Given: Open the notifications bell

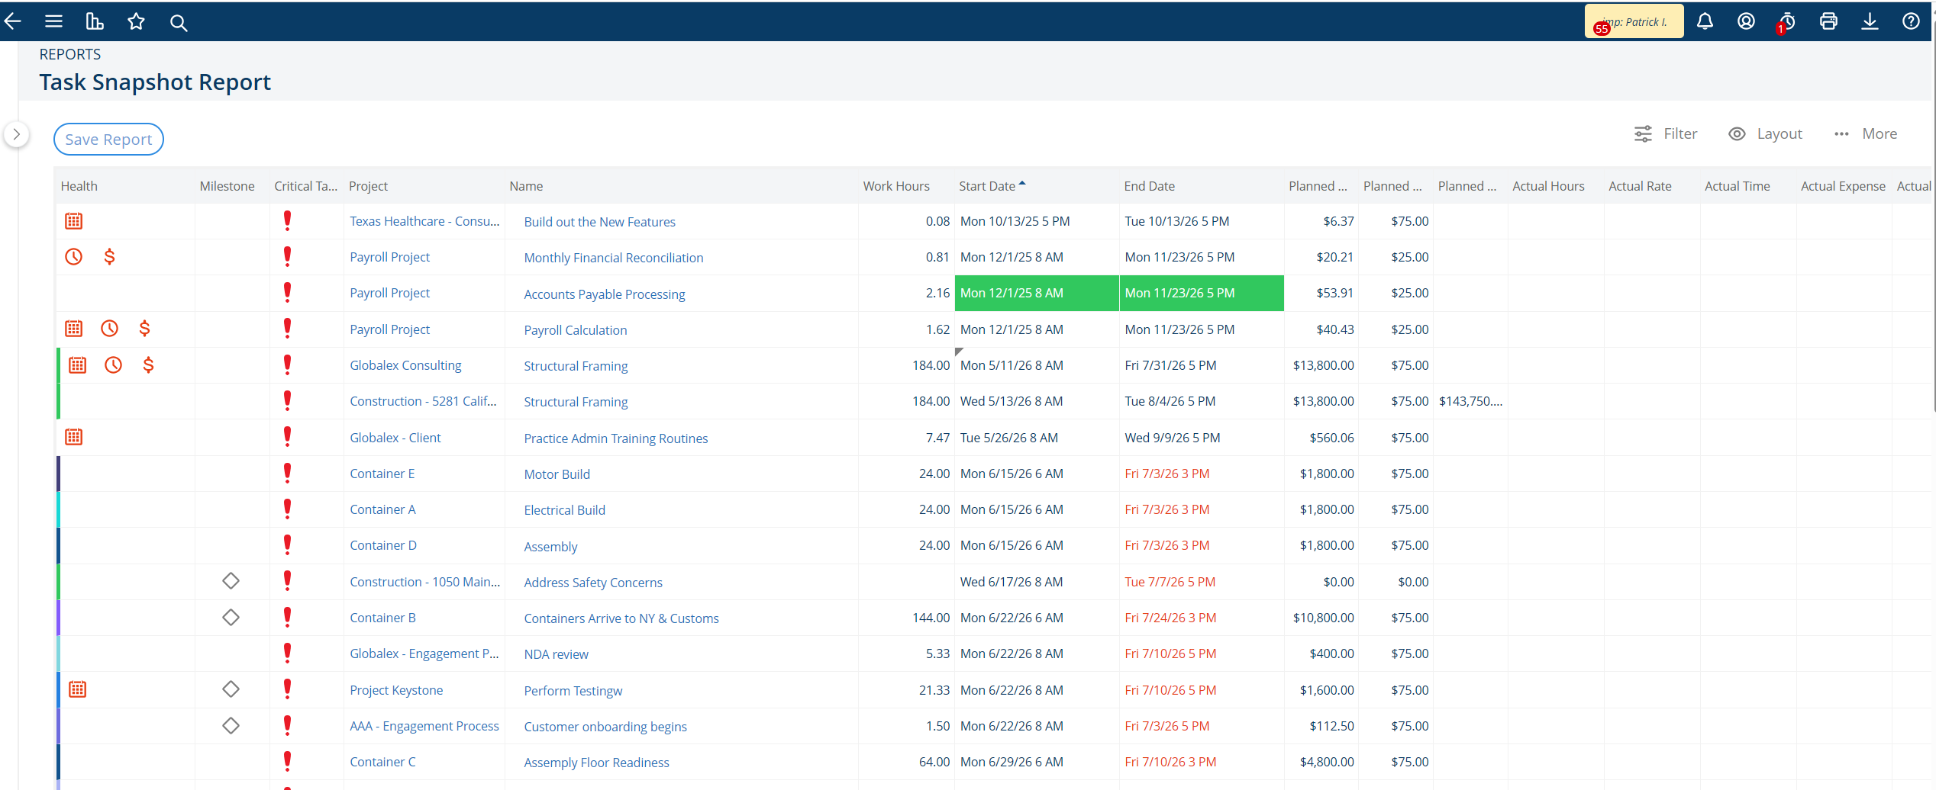Looking at the screenshot, I should [x=1705, y=21].
